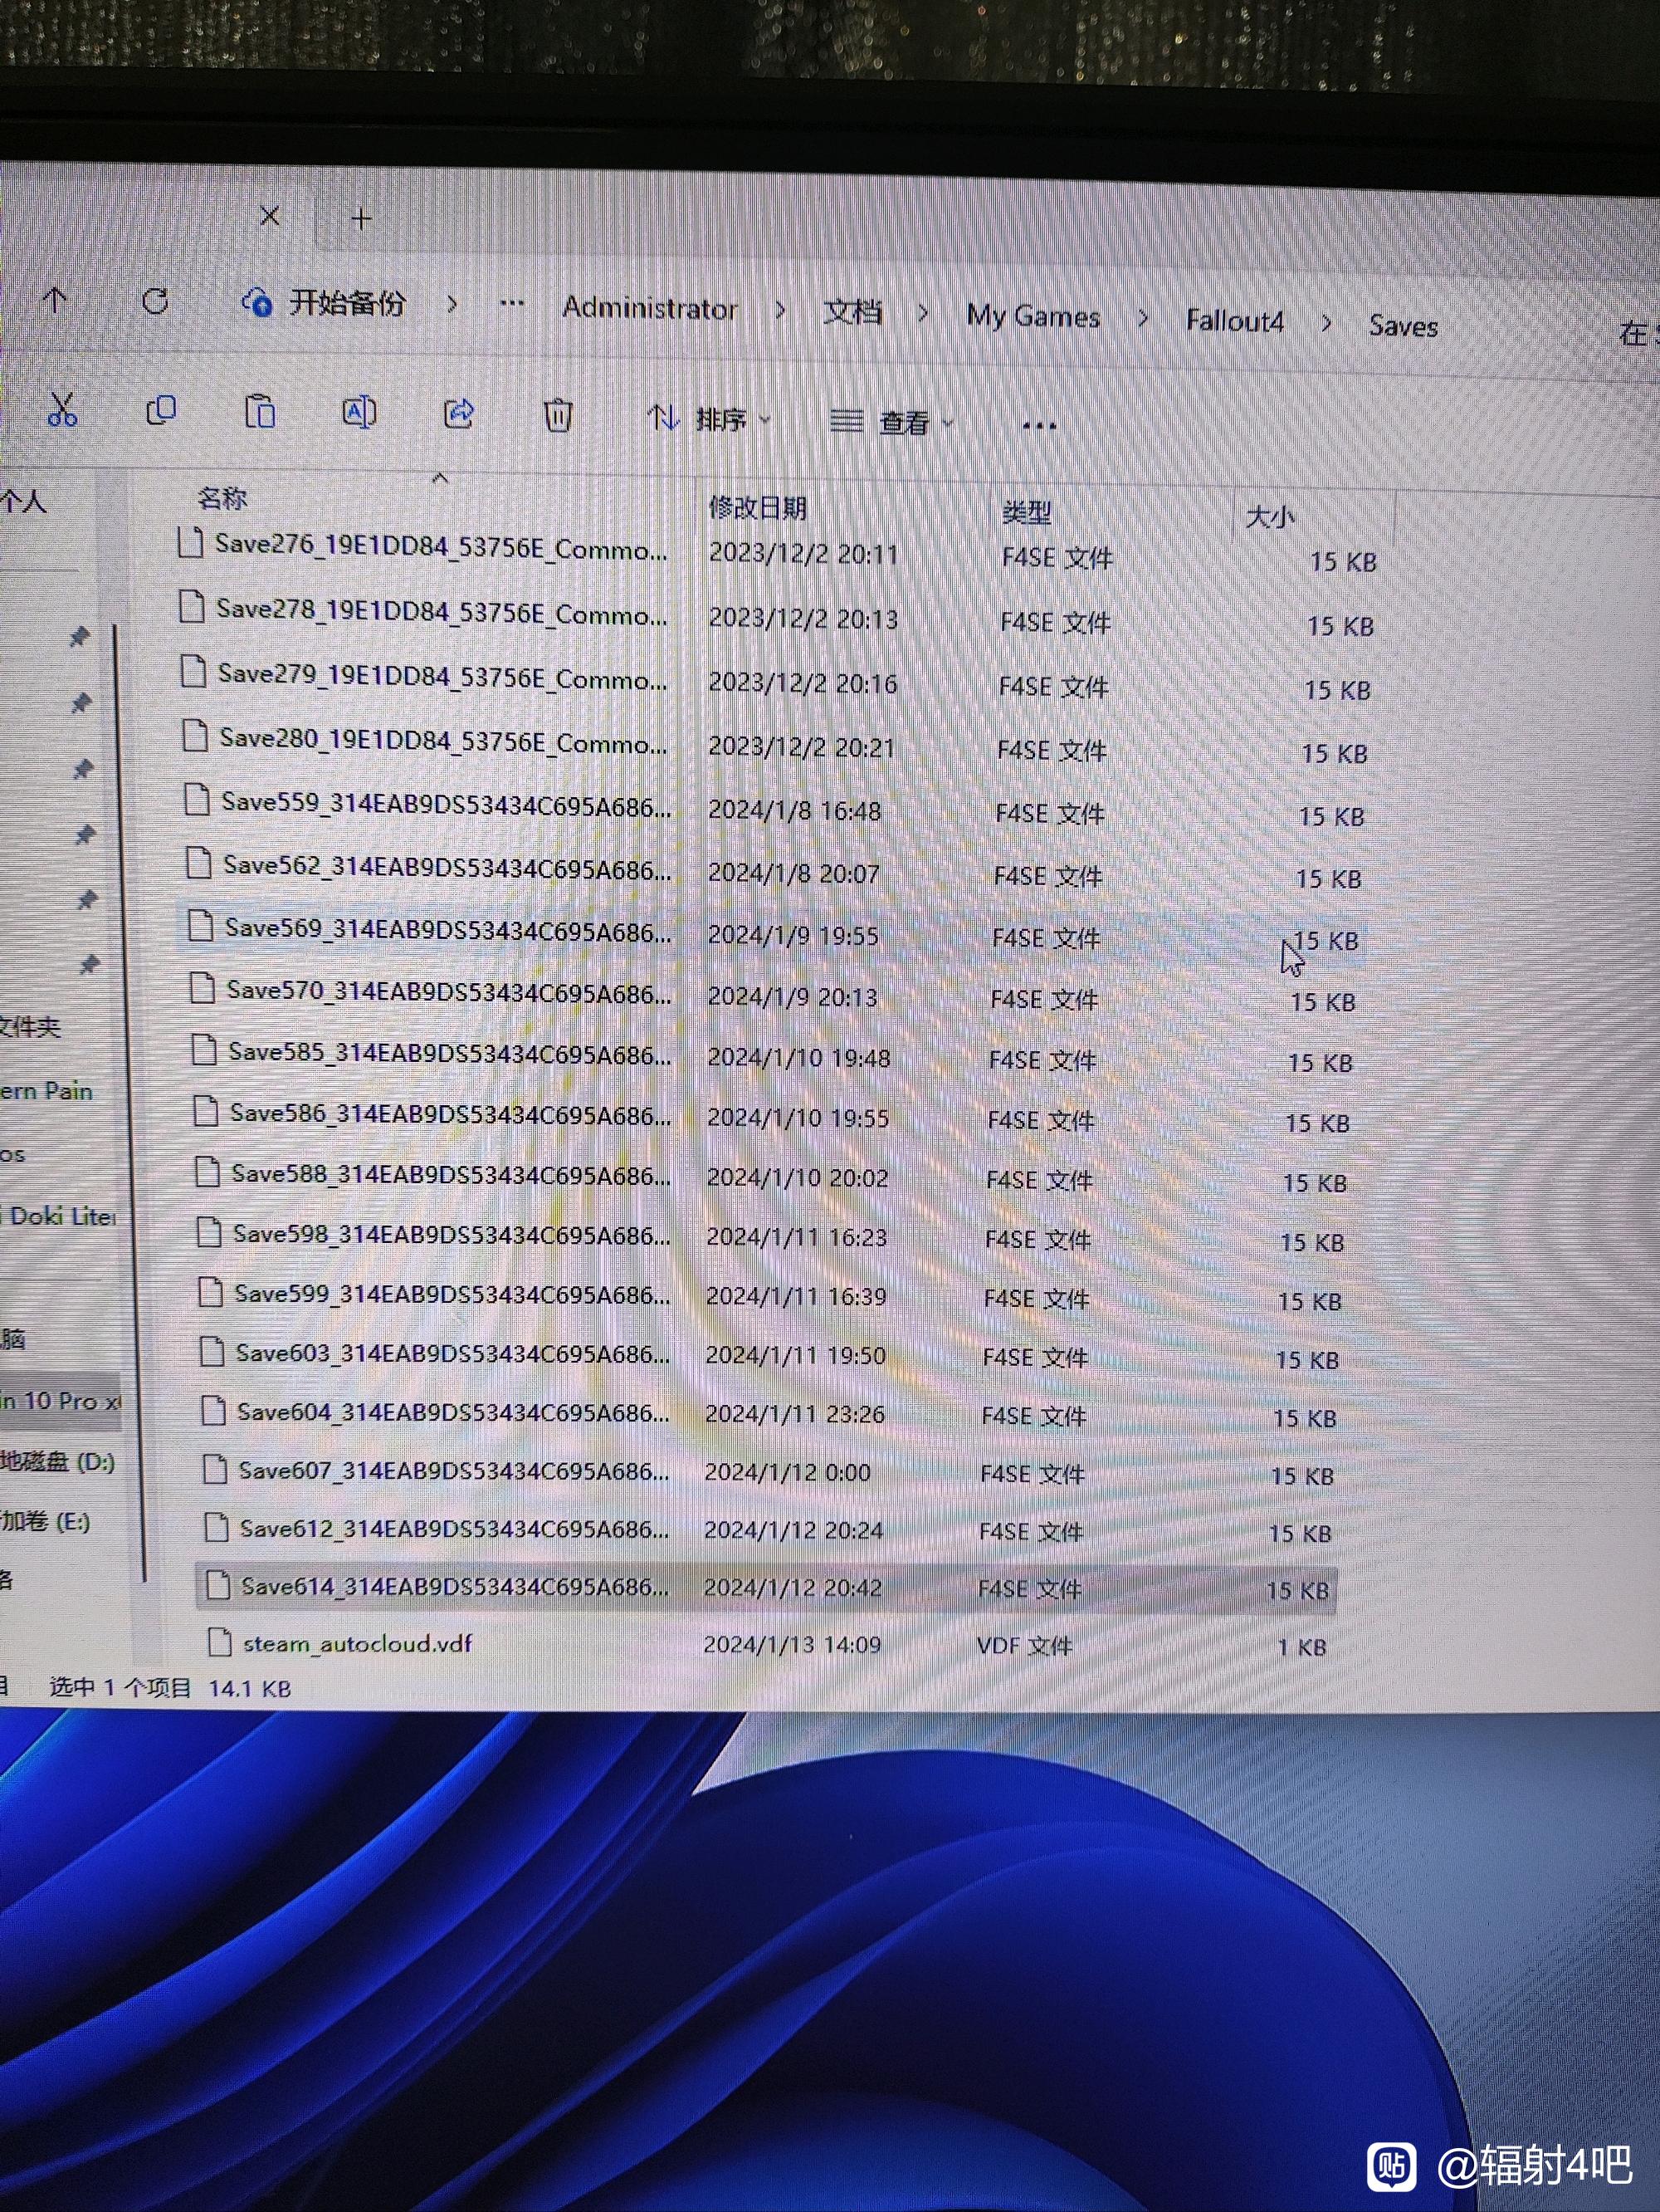Sort by 修改日期 column header
1660x2212 pixels.
(x=758, y=508)
